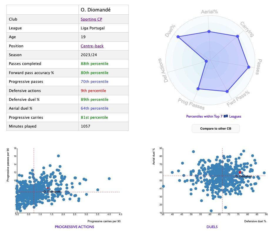
Task: Click the Percentiles within Top 7 Leagues caption
Action: point(214,116)
